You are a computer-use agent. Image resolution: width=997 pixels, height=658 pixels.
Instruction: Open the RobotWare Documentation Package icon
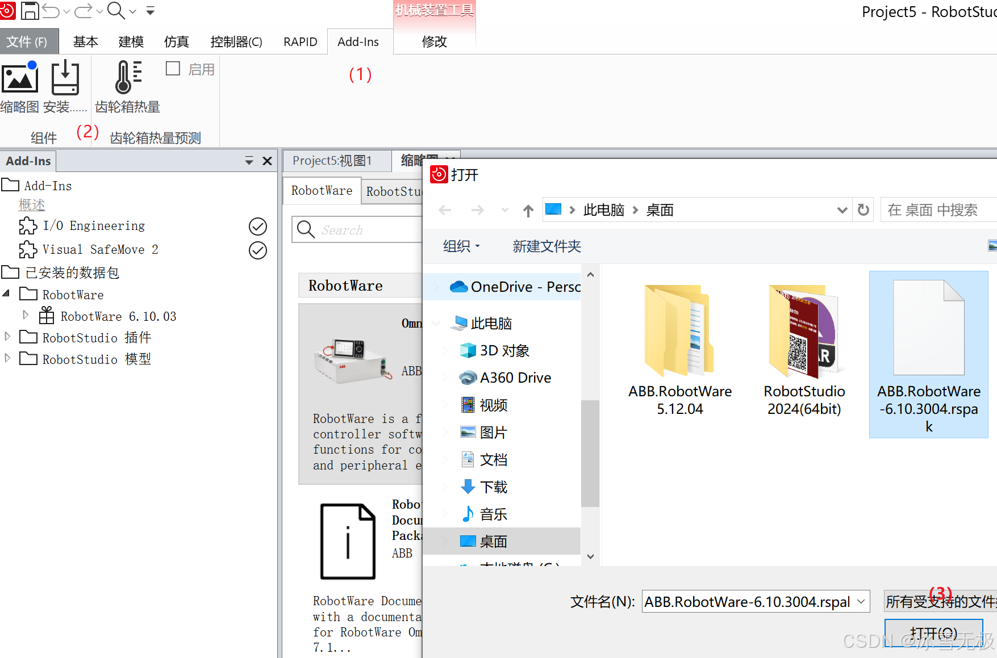(x=348, y=541)
